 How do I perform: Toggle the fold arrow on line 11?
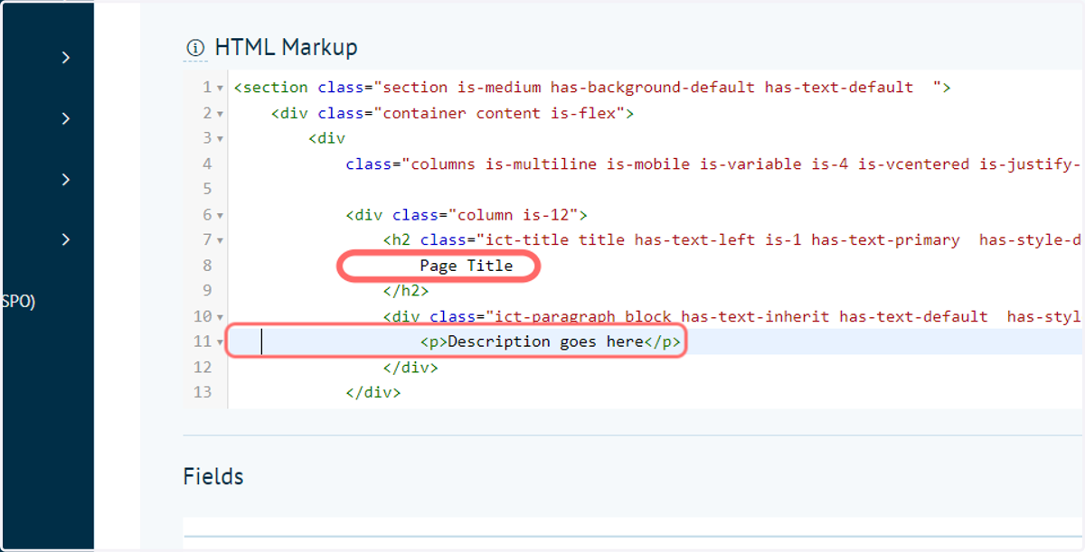(220, 342)
